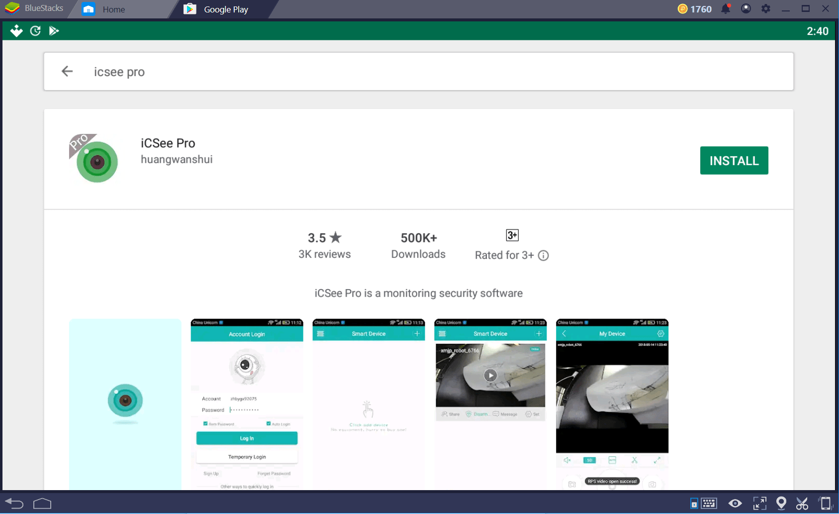Open the My Device screenshot thumbnail
Image resolution: width=839 pixels, height=514 pixels.
pyautogui.click(x=612, y=404)
